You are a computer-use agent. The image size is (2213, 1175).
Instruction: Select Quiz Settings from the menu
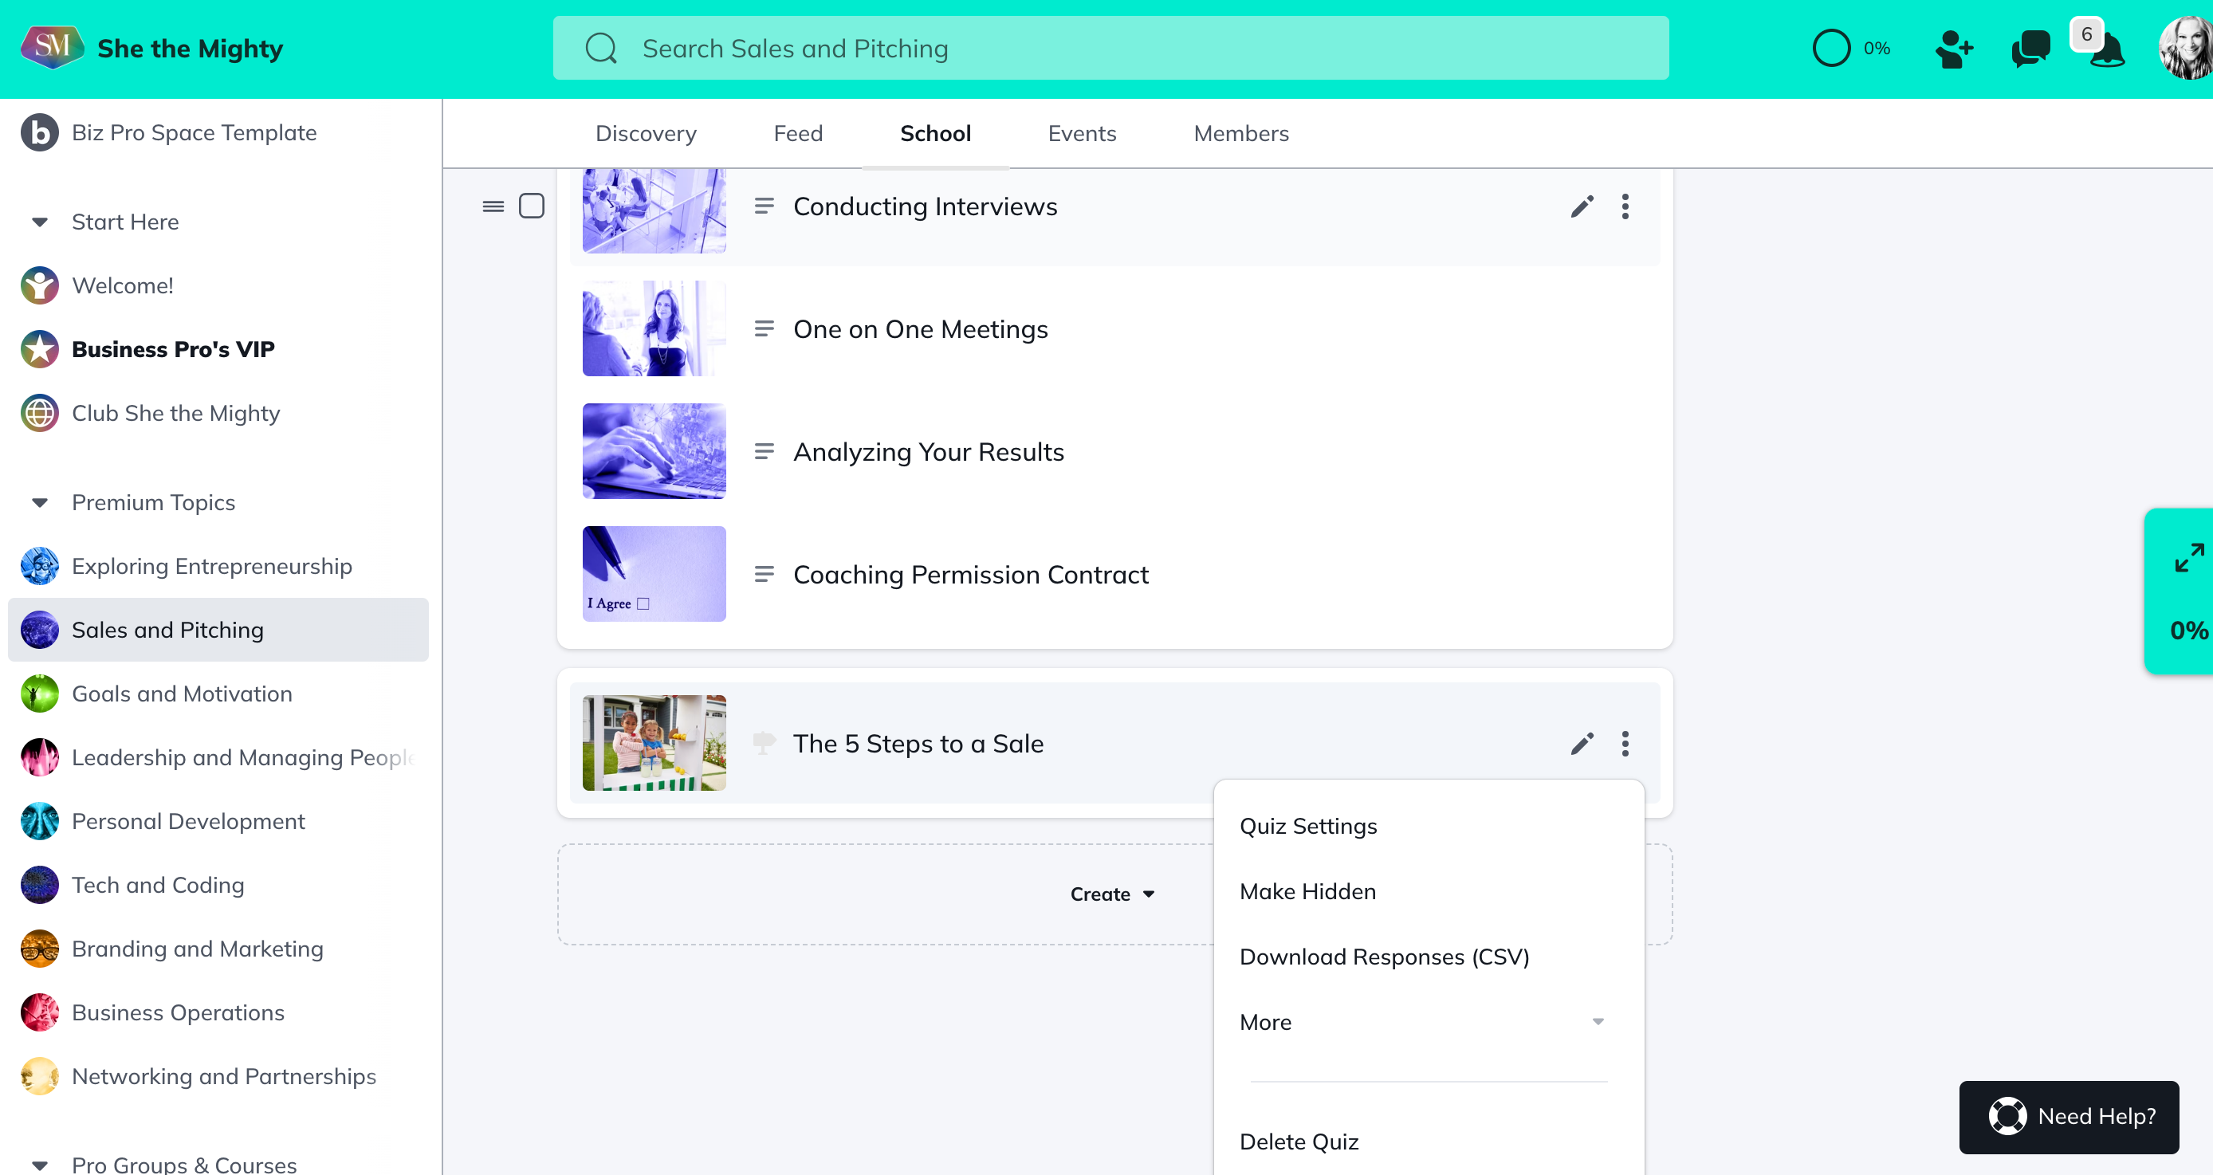1307,827
